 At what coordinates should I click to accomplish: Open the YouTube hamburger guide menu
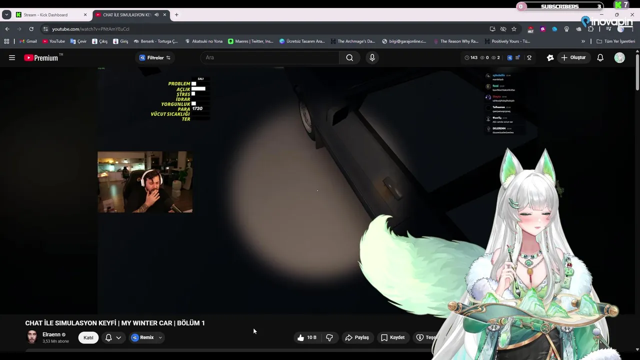point(12,57)
